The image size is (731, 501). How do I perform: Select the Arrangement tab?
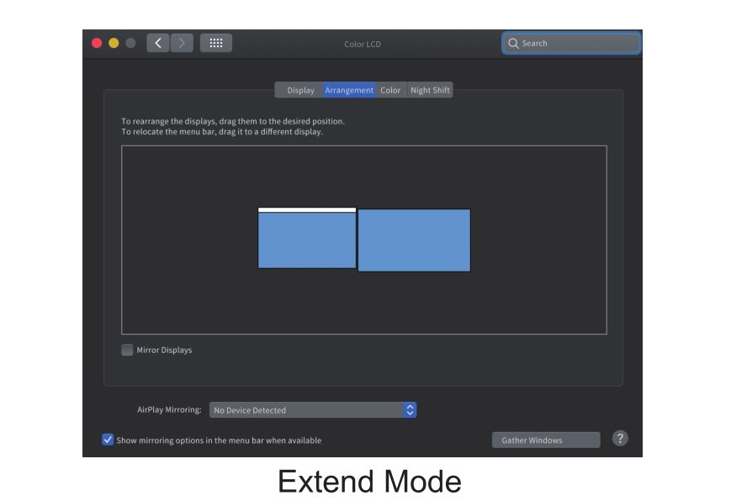tap(349, 90)
